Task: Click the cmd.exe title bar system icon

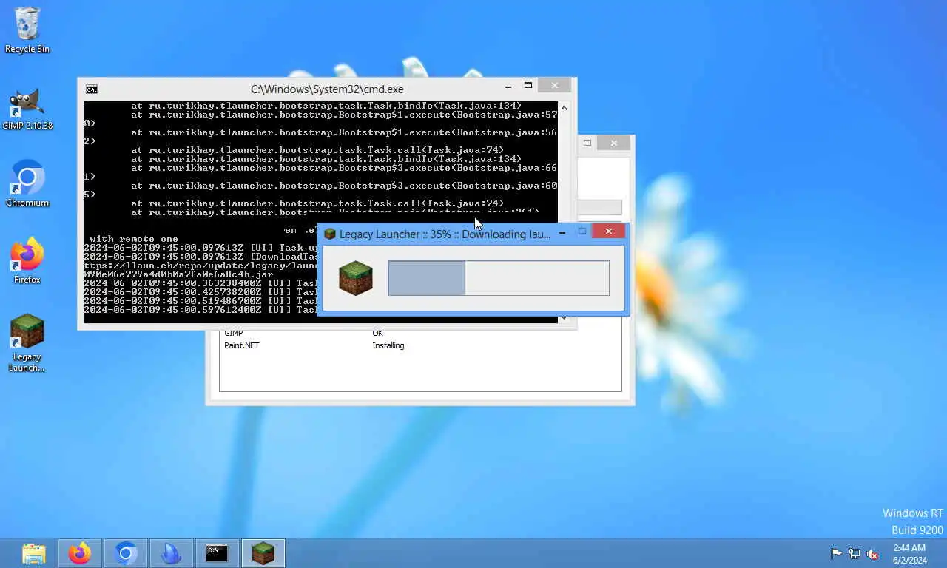Action: click(92, 89)
